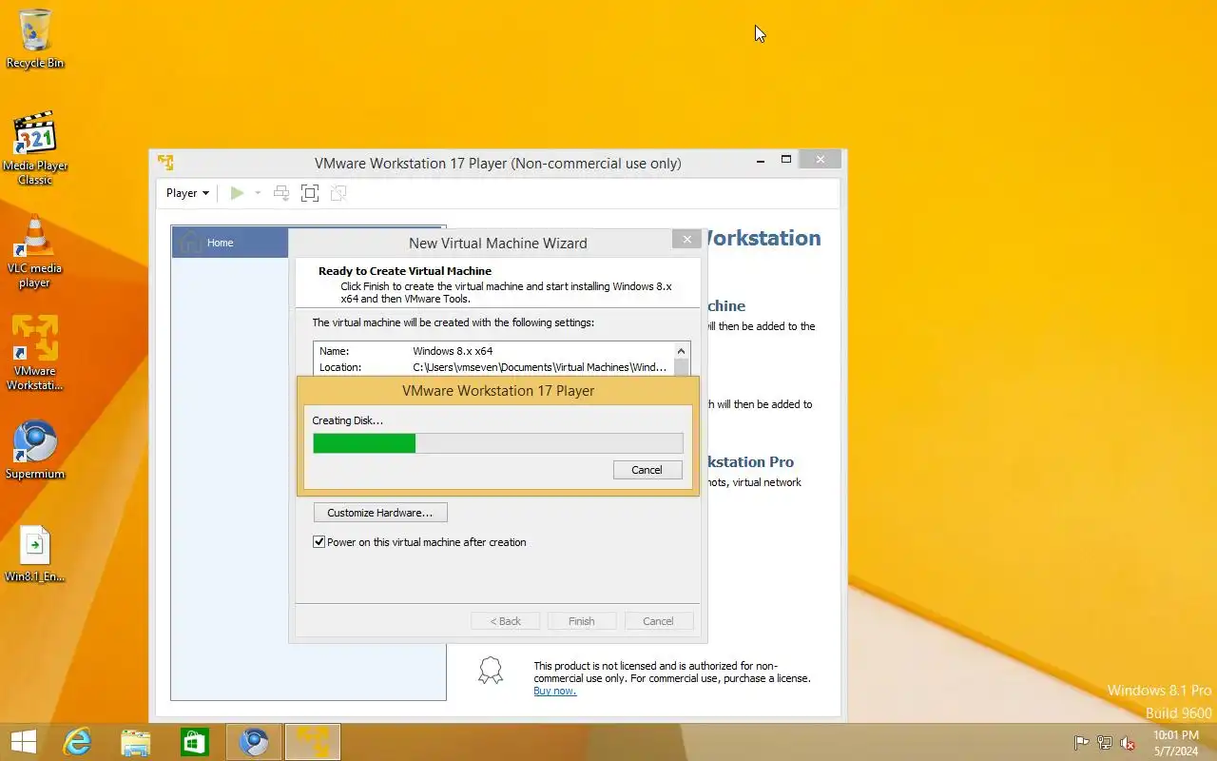Click Send Ctrl+Alt+Del toolbar icon
1217x761 pixels.
point(281,193)
